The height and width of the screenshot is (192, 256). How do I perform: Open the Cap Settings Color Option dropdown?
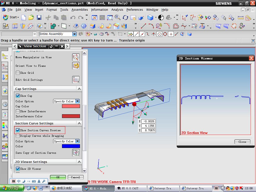(77, 101)
